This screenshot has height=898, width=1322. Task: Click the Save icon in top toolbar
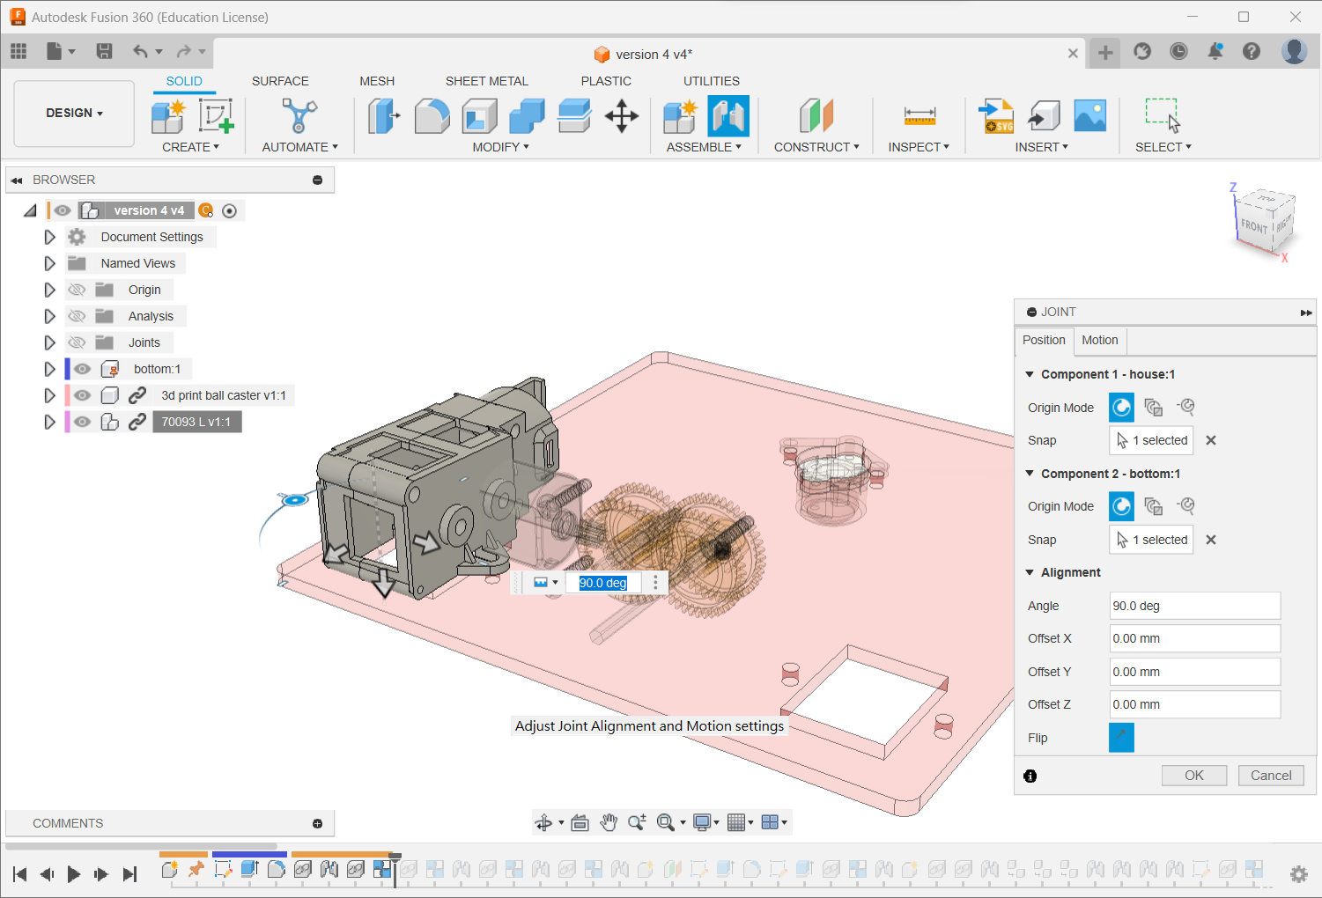click(x=104, y=51)
